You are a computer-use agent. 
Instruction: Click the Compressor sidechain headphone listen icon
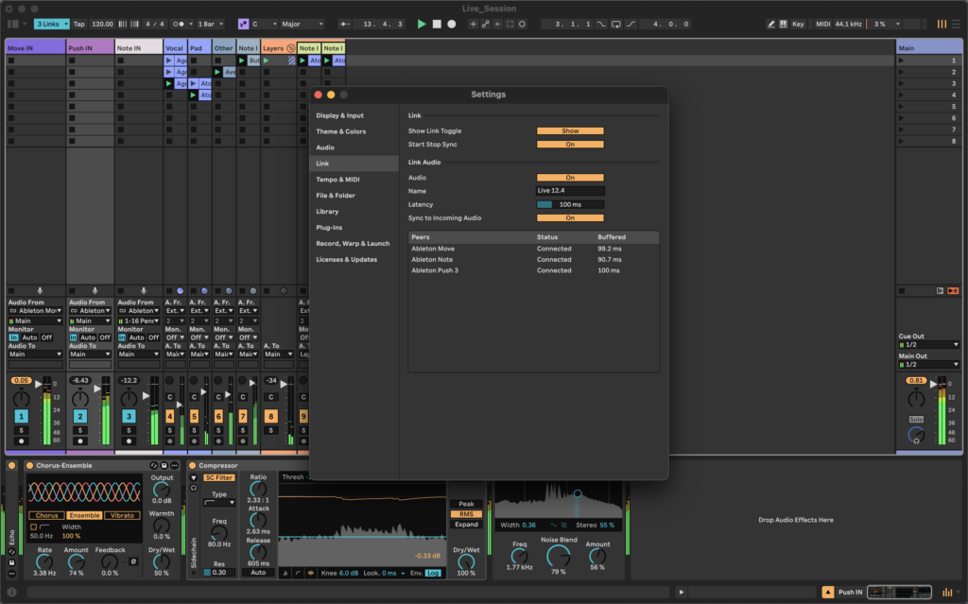point(193,488)
